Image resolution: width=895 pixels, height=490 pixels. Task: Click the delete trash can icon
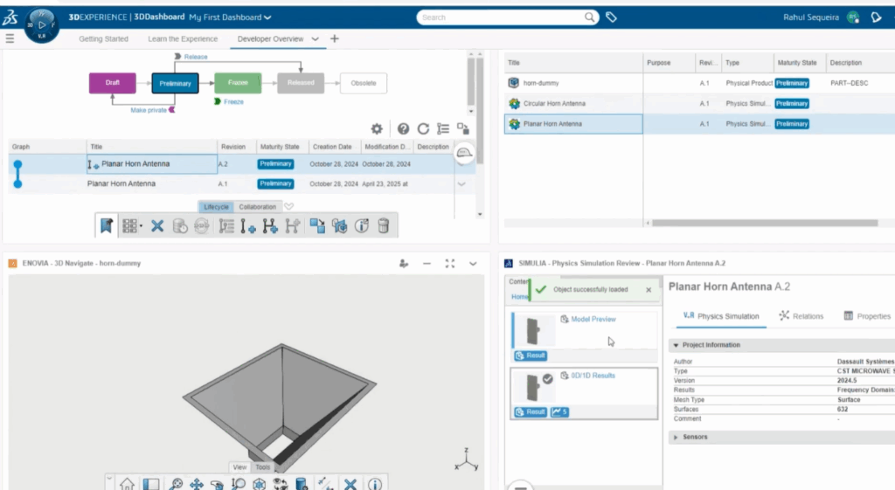tap(383, 226)
